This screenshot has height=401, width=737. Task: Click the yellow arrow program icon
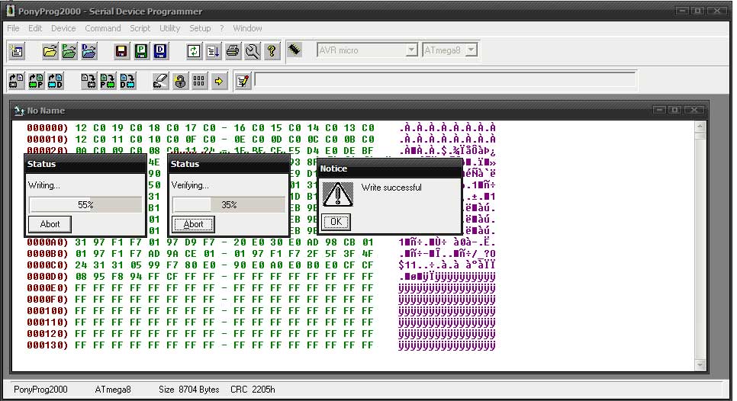(218, 82)
